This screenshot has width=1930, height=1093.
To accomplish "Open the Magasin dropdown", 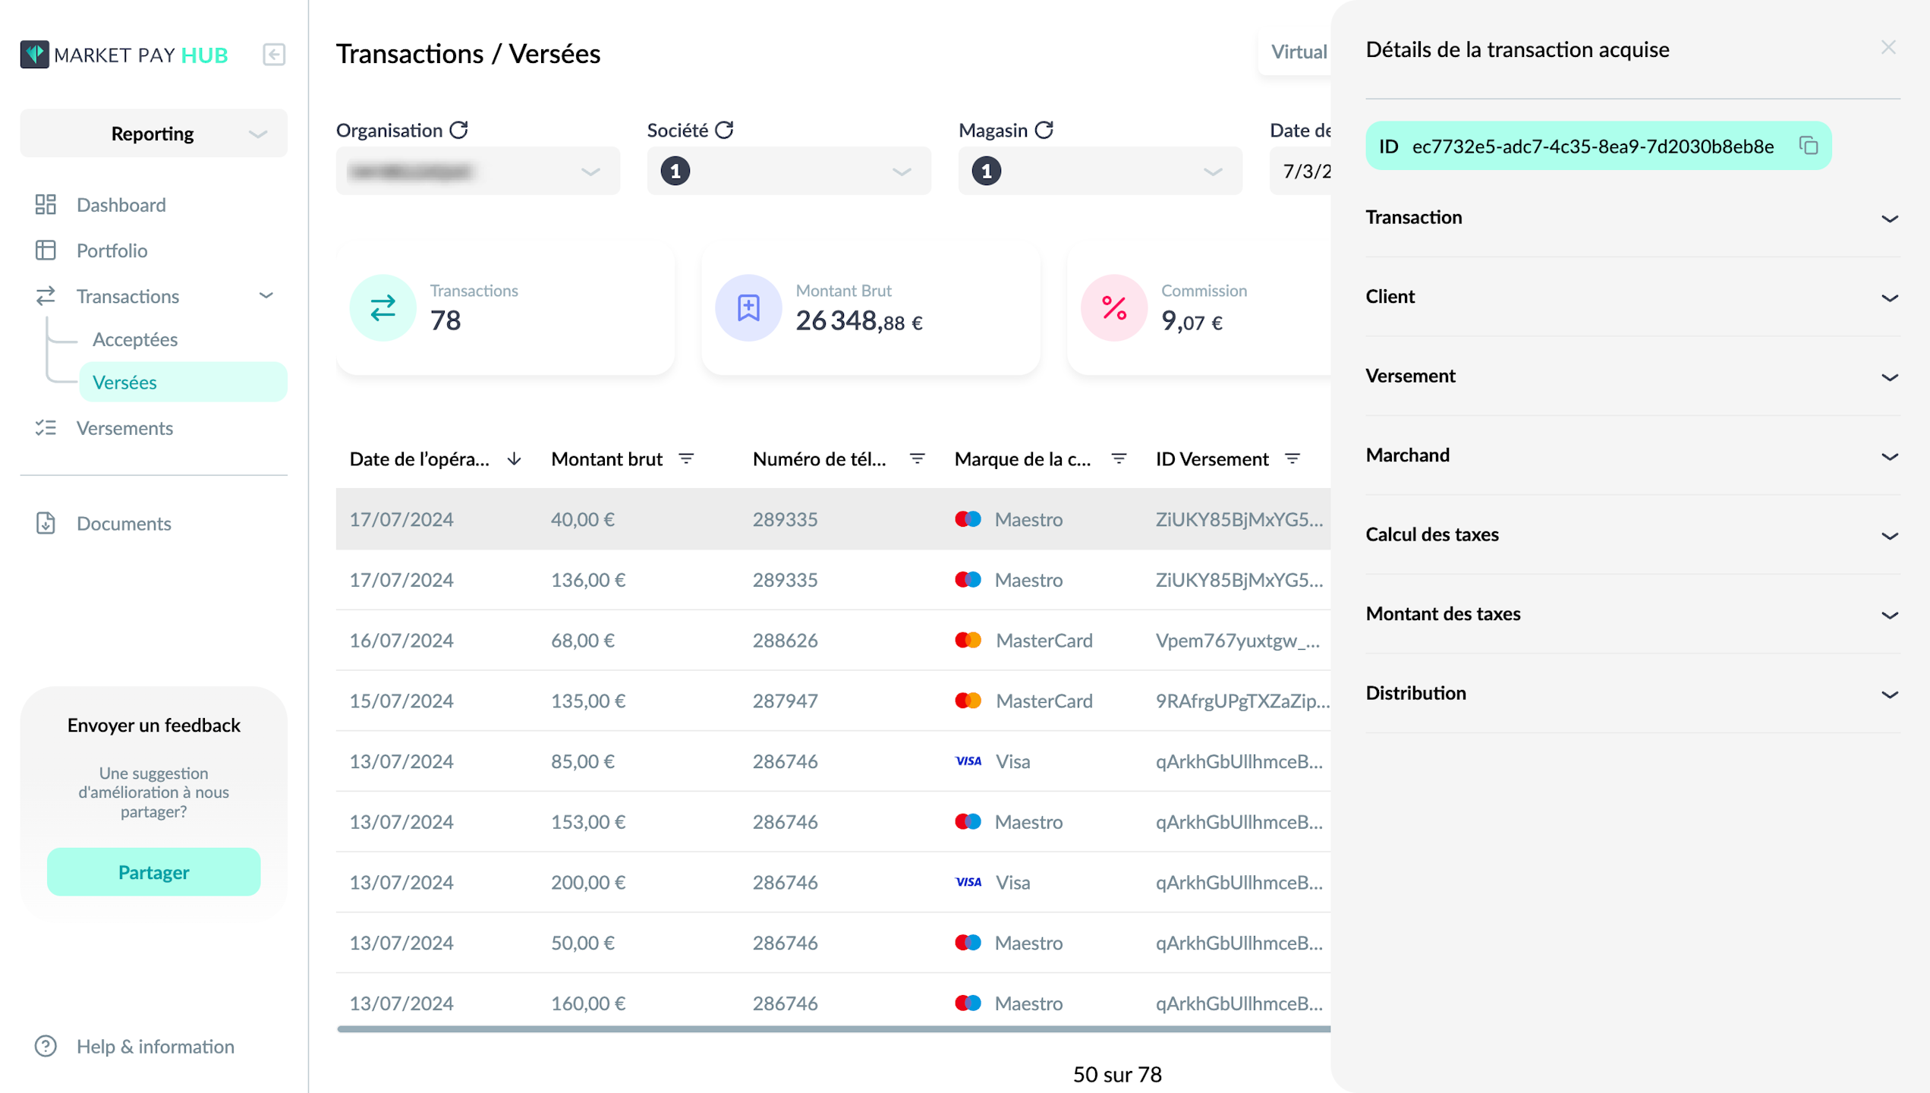I will 1100,171.
